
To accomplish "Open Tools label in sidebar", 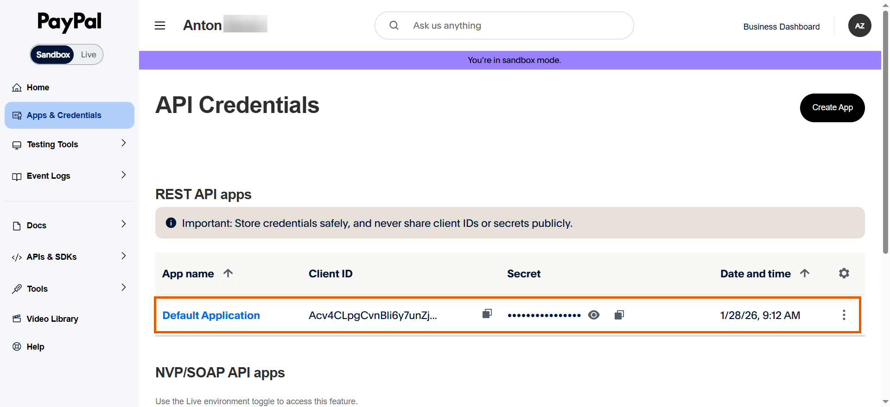I will tap(37, 289).
